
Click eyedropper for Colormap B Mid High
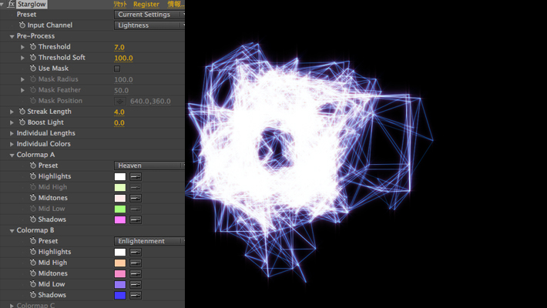pos(136,263)
